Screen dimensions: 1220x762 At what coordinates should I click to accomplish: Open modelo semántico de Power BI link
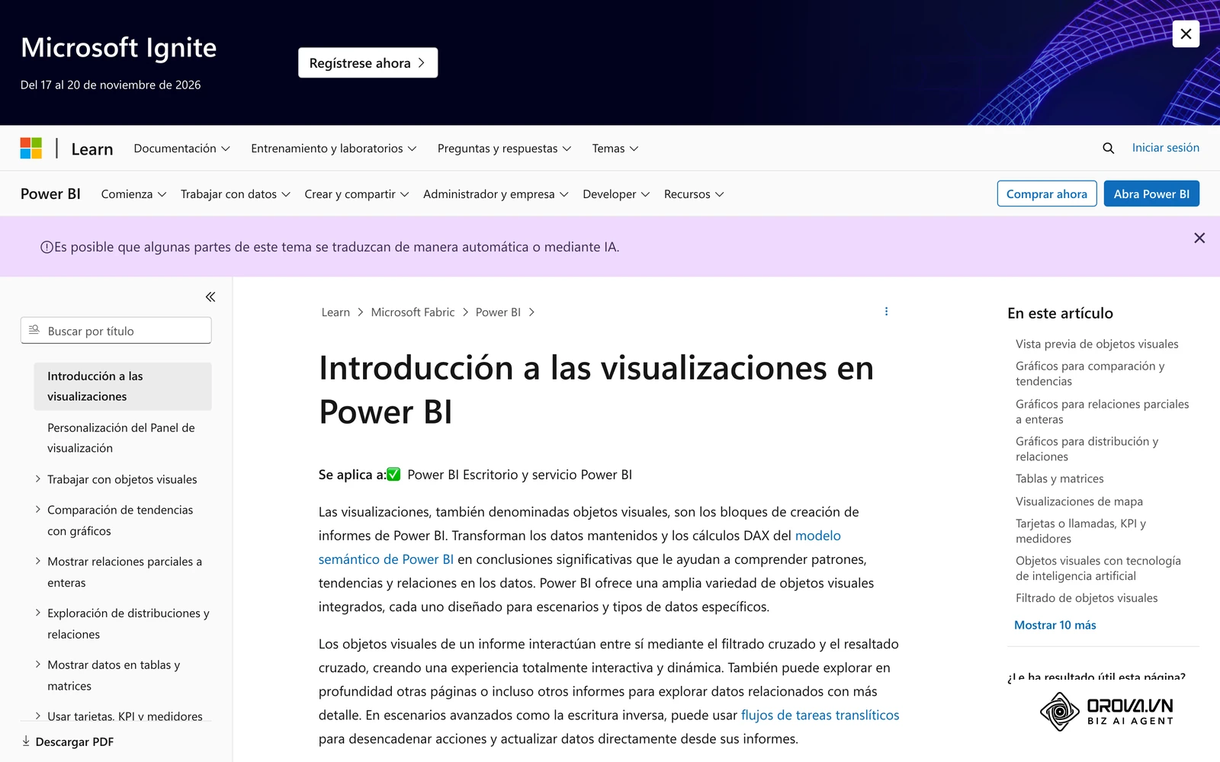[x=579, y=547]
